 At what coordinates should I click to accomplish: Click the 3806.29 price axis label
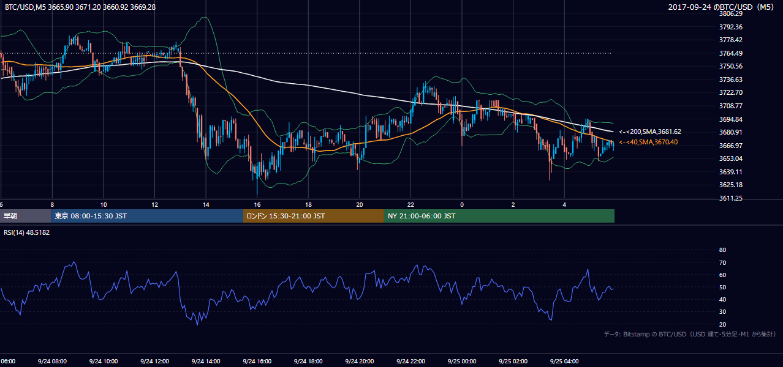pyautogui.click(x=731, y=13)
